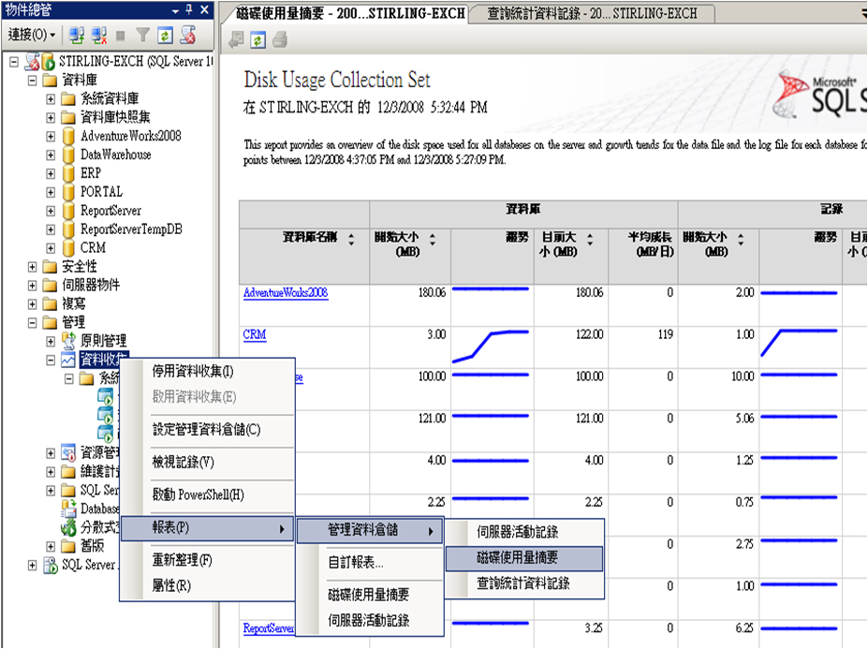Collapse the 資料庫 folder

pos(32,81)
